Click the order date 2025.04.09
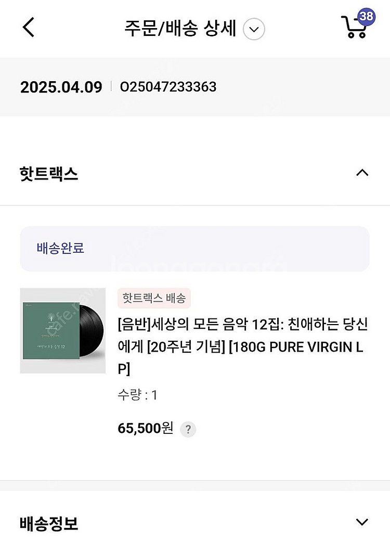The width and height of the screenshot is (390, 540). click(x=61, y=87)
